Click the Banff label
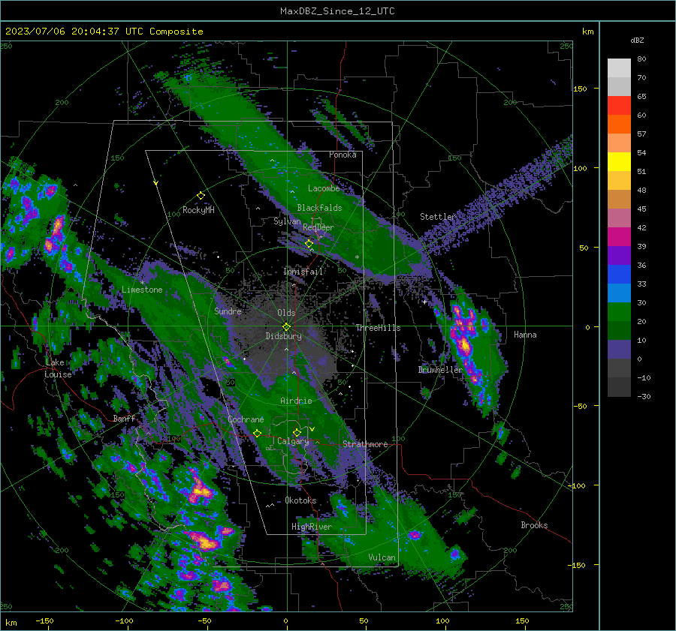The image size is (676, 631). 124,418
